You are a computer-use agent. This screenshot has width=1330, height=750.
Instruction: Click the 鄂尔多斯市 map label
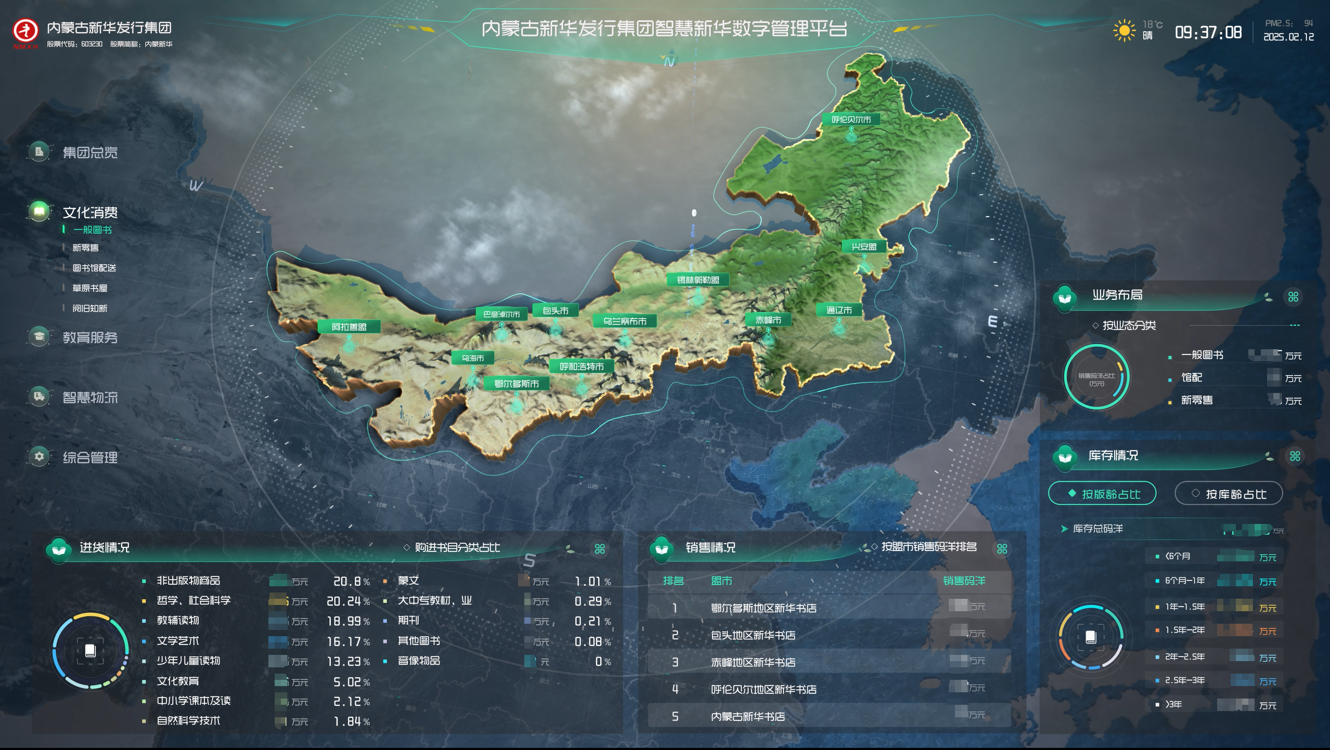tap(516, 384)
